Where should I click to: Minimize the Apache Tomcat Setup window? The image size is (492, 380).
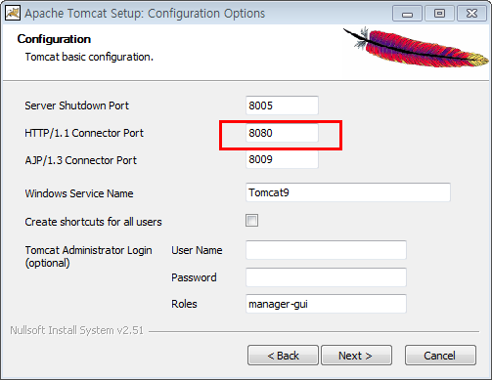coord(407,14)
